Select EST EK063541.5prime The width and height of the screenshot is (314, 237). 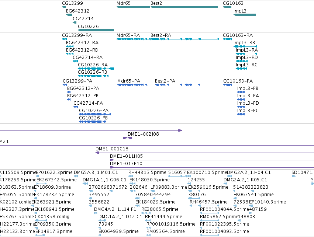(253, 195)
